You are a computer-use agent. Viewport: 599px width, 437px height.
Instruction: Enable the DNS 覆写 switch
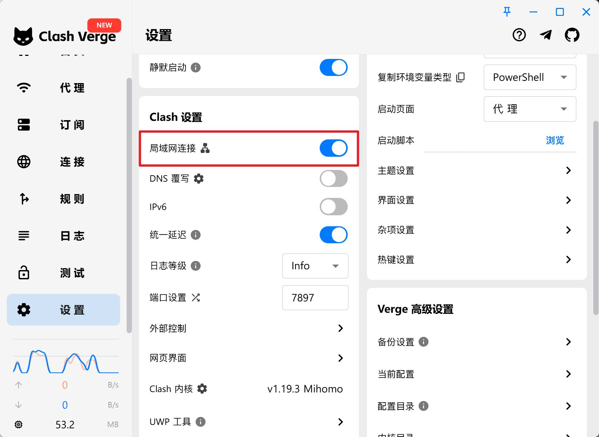coord(334,178)
